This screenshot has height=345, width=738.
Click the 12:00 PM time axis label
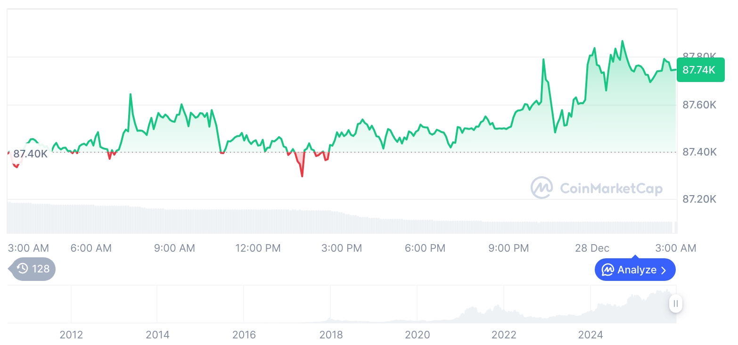[x=258, y=248]
